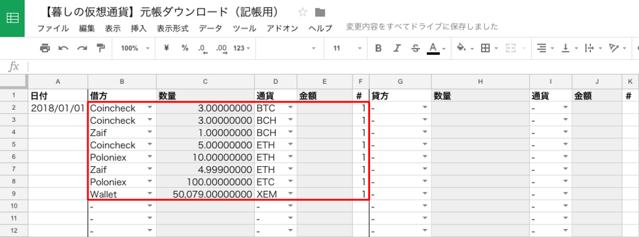Select the 日付 header cell
Viewport: 639px width, 237px height.
pyautogui.click(x=58, y=96)
